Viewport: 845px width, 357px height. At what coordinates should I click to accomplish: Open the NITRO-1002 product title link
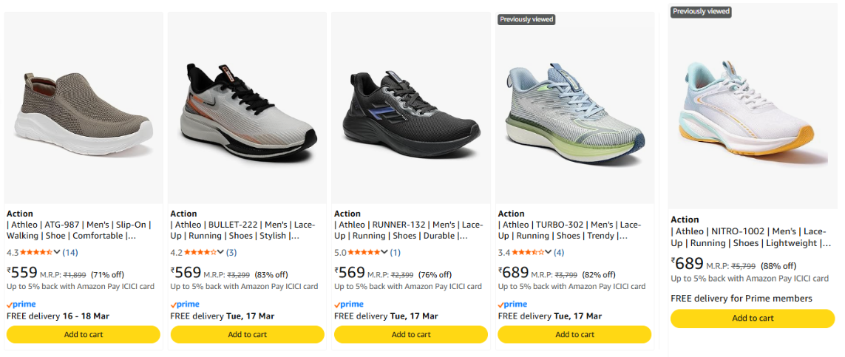click(750, 237)
